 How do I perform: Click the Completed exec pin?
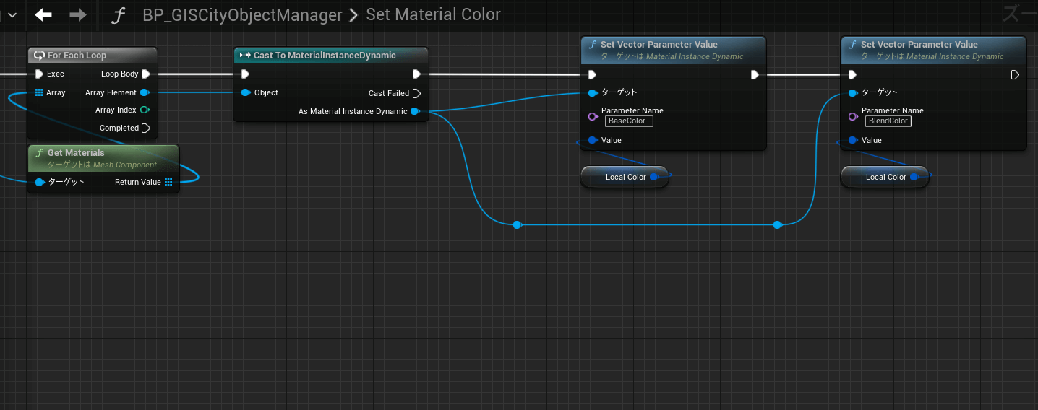[146, 128]
